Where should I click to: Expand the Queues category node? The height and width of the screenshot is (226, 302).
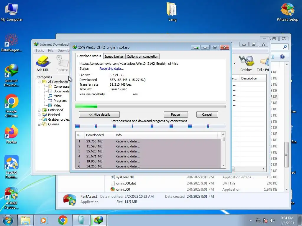(39, 124)
